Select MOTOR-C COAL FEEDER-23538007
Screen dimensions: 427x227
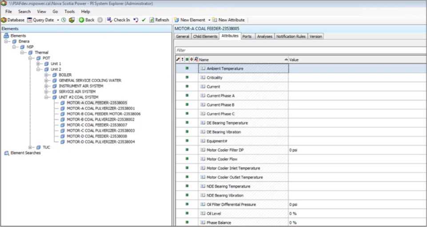tap(97, 125)
